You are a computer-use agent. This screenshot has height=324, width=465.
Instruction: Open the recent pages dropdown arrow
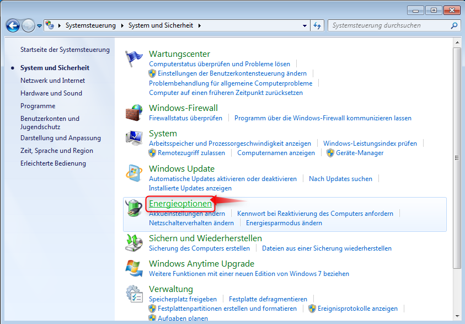(39, 25)
